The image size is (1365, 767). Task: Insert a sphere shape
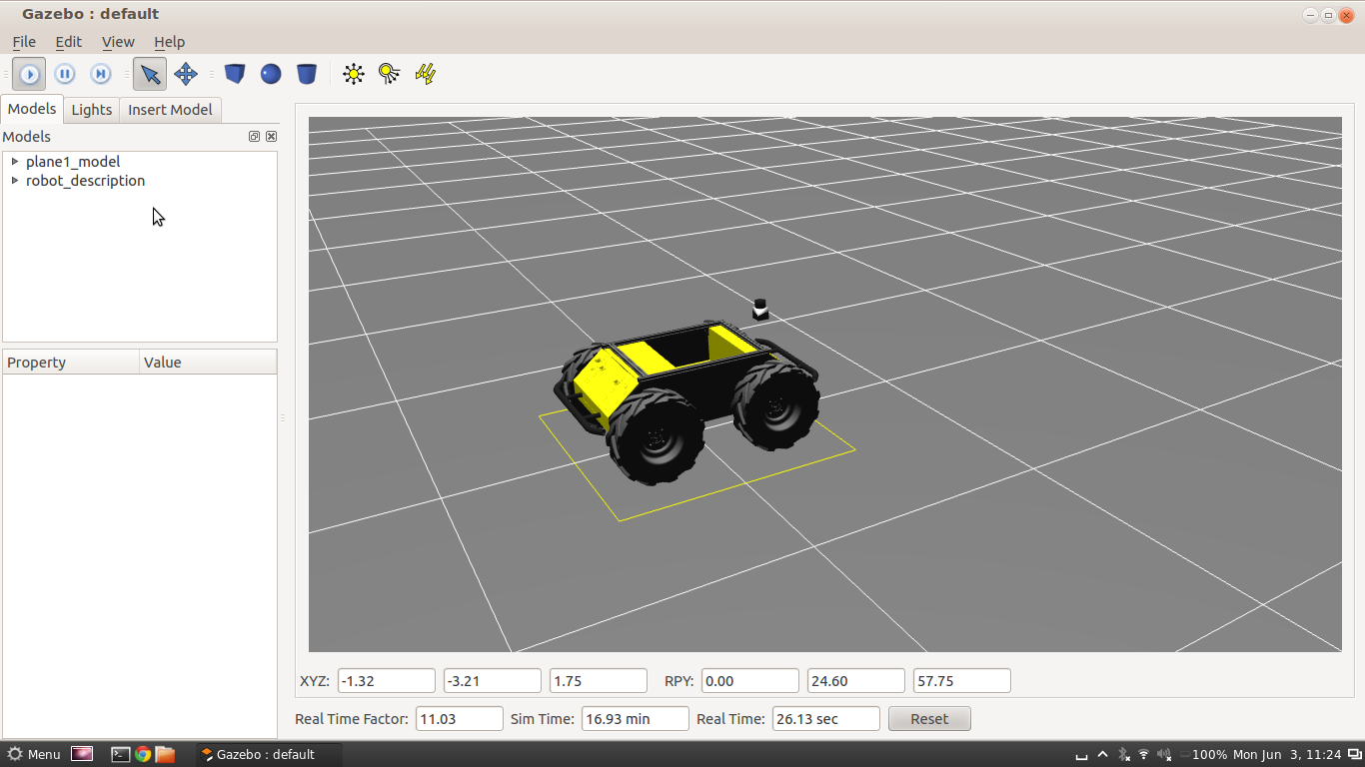271,74
